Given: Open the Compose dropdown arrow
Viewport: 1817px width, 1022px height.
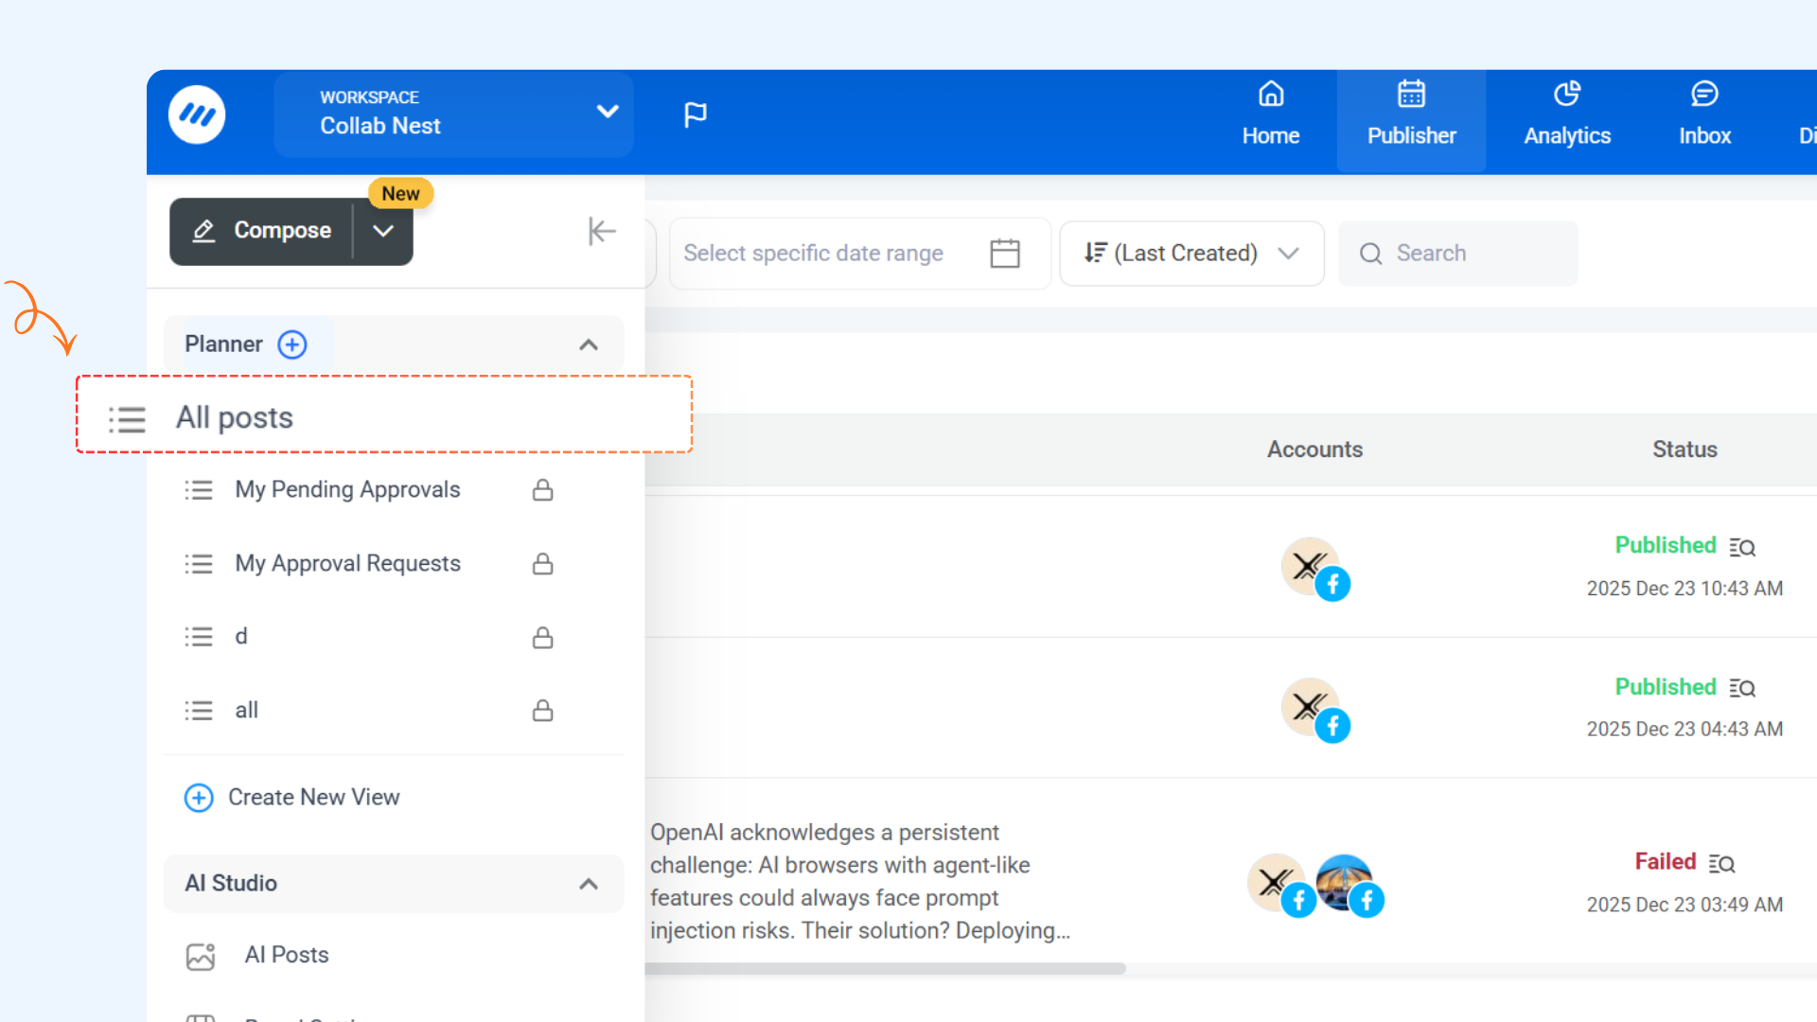Looking at the screenshot, I should click(383, 231).
